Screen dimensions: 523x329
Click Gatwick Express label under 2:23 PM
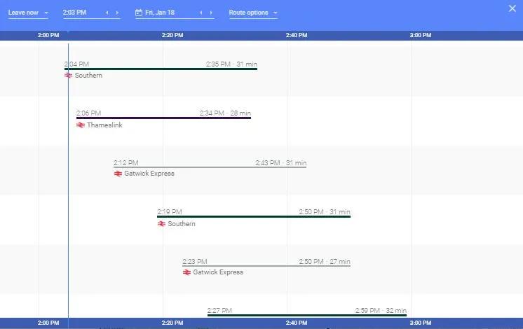click(x=218, y=272)
